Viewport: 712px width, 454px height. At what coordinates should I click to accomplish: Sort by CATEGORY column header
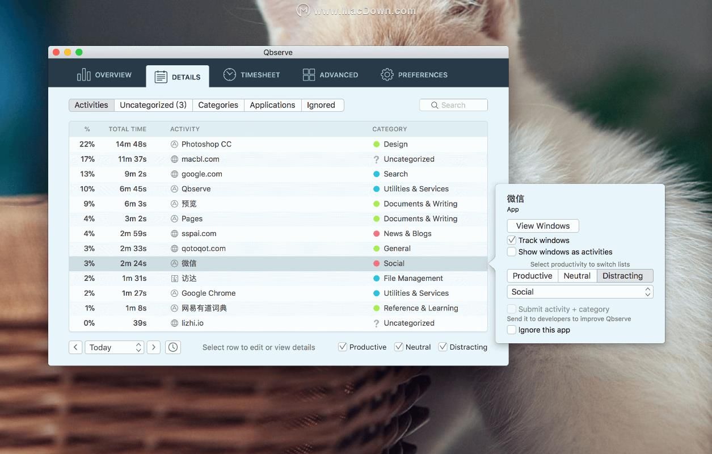[x=390, y=129]
